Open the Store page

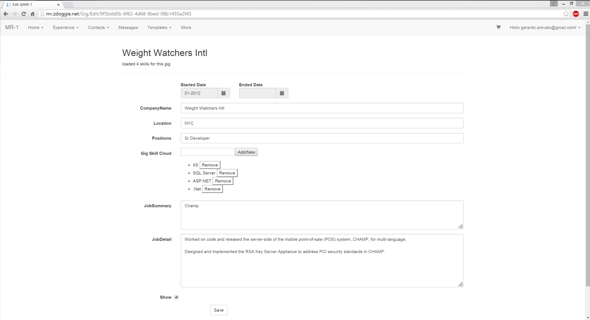(x=186, y=28)
